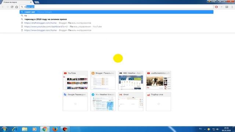Open the JustSomeMotion tile
The width and height of the screenshot is (235, 132).
(158, 80)
